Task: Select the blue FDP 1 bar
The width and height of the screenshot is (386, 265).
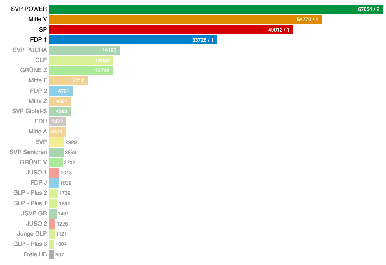Action: [x=133, y=40]
